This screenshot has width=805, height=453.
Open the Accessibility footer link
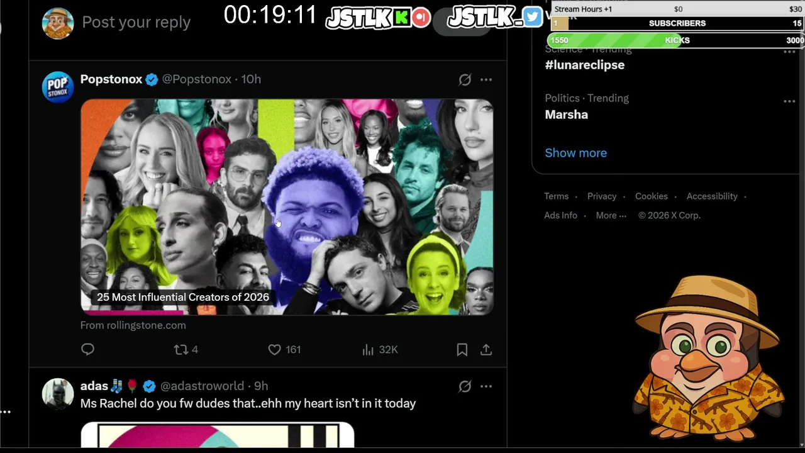[x=712, y=196]
